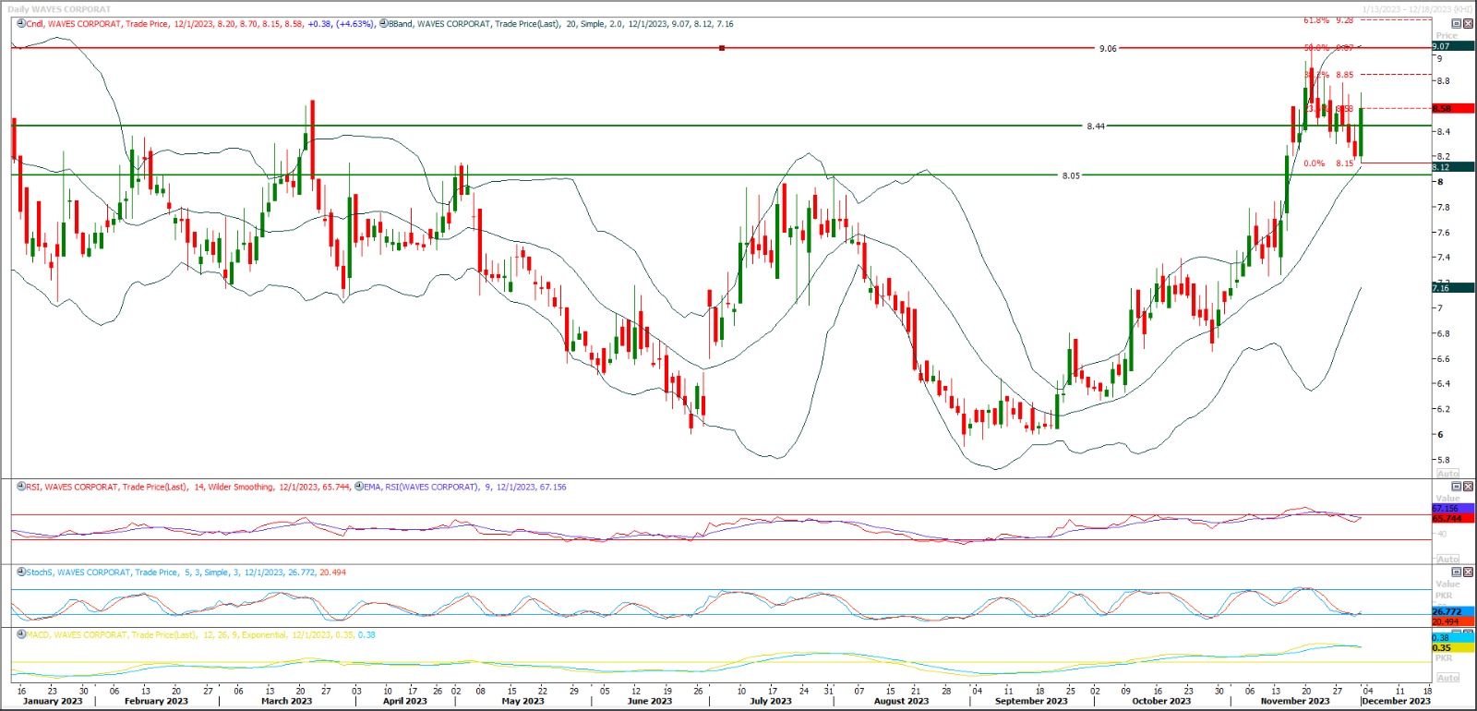Viewport: 1477px width, 711px height.
Task: Click the BBand indicator clock icon
Action: pyautogui.click(x=383, y=24)
